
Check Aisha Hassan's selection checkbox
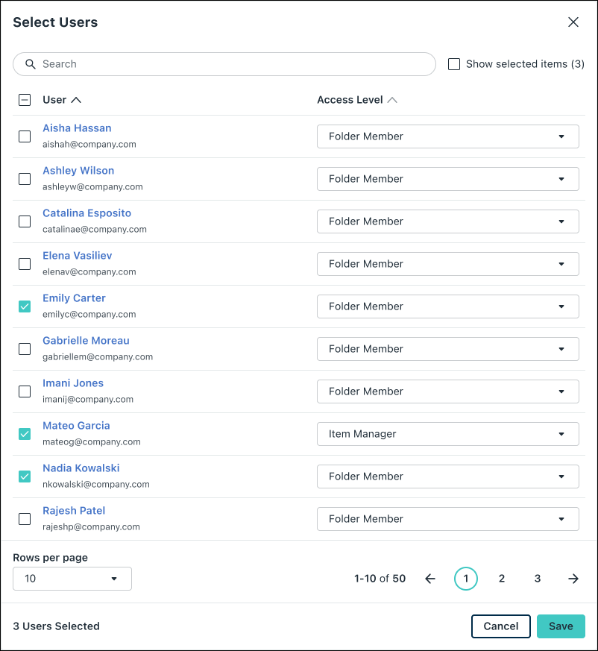click(25, 136)
